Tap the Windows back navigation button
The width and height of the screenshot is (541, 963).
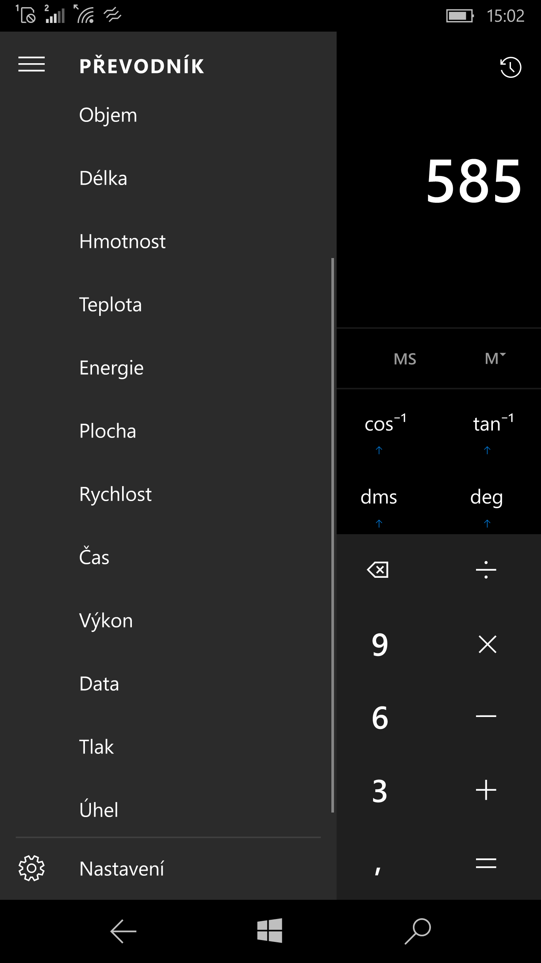pos(123,931)
